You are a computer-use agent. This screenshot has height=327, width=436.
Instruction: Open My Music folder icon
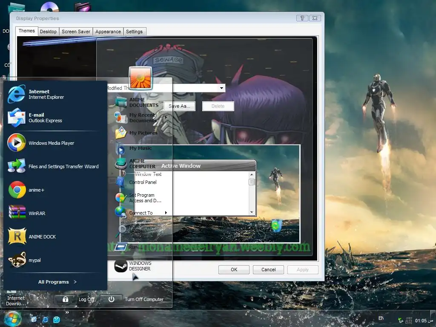click(120, 149)
